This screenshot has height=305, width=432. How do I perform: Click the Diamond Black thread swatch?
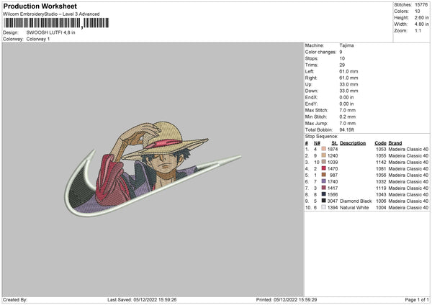click(323, 201)
